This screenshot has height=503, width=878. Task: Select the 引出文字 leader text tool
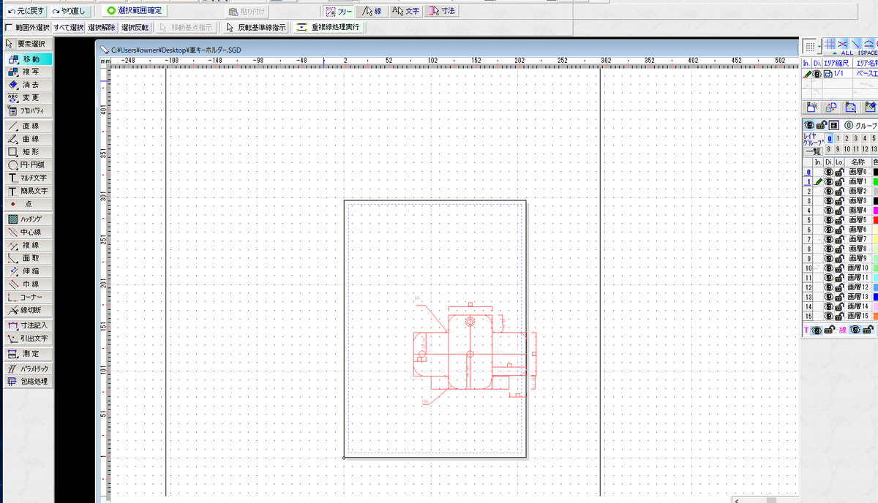pos(28,339)
